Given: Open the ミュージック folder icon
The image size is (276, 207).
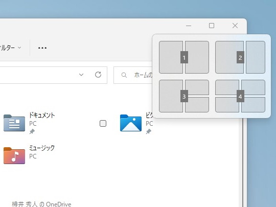Looking at the screenshot, I should point(14,155).
